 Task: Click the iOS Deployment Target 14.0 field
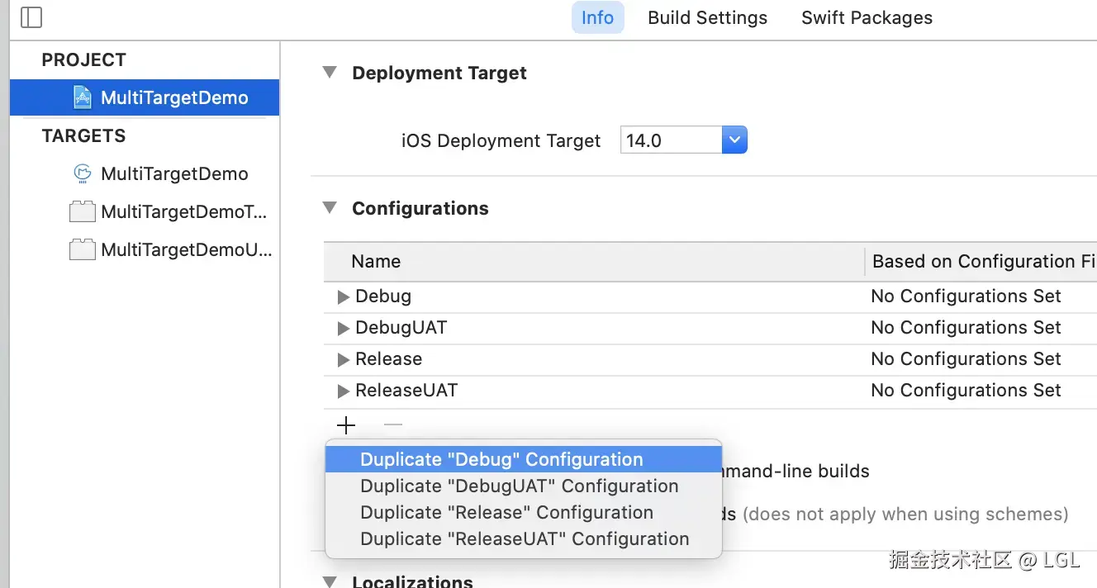671,140
